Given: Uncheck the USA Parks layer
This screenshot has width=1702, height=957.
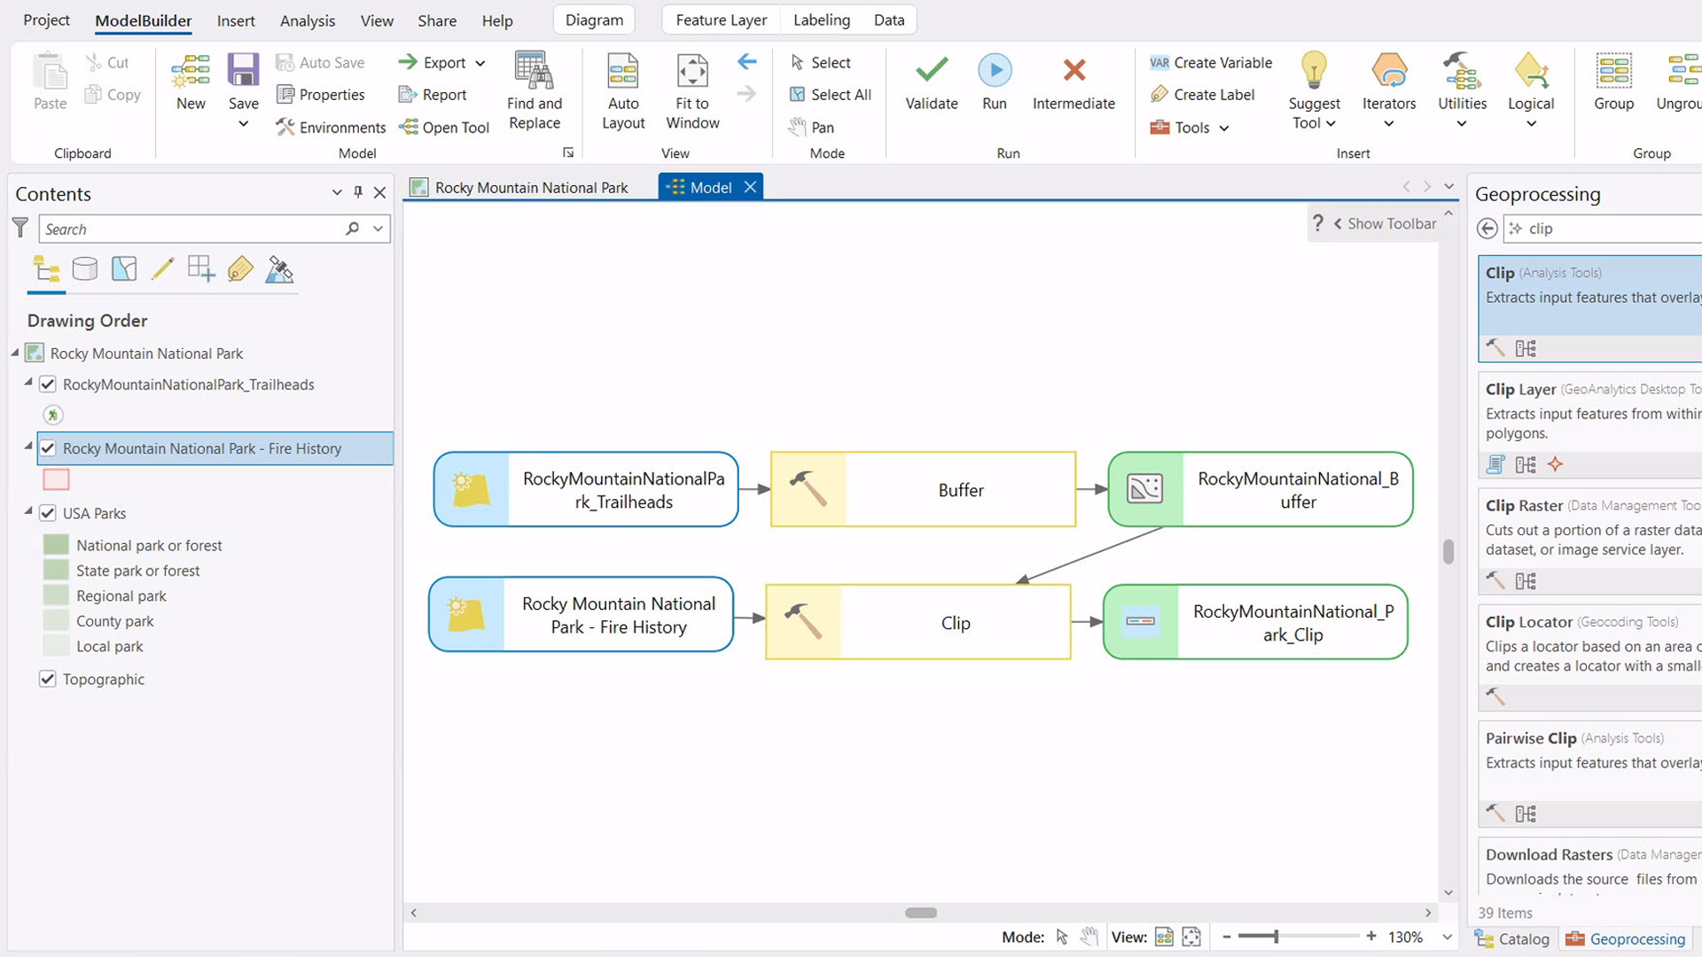Looking at the screenshot, I should [x=48, y=513].
